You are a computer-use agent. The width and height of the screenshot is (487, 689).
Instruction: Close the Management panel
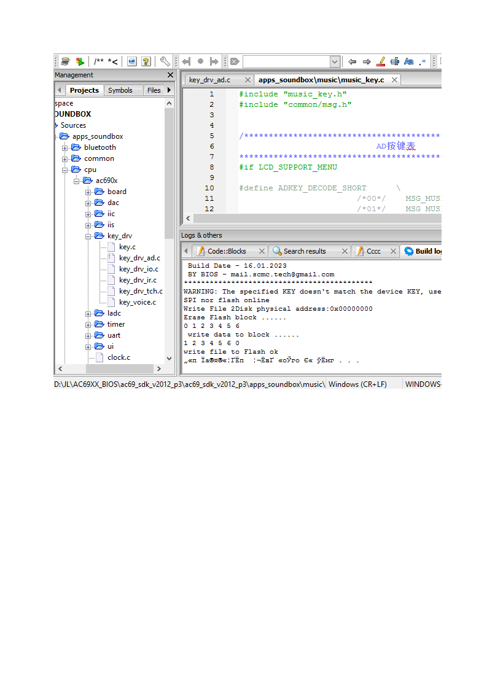click(x=171, y=75)
